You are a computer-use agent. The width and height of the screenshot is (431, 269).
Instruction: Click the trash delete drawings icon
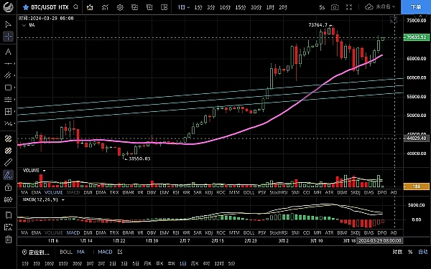(8, 240)
